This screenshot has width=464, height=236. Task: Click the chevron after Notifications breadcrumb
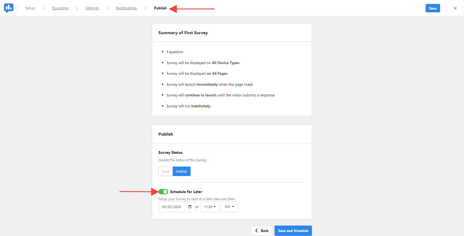(145, 8)
